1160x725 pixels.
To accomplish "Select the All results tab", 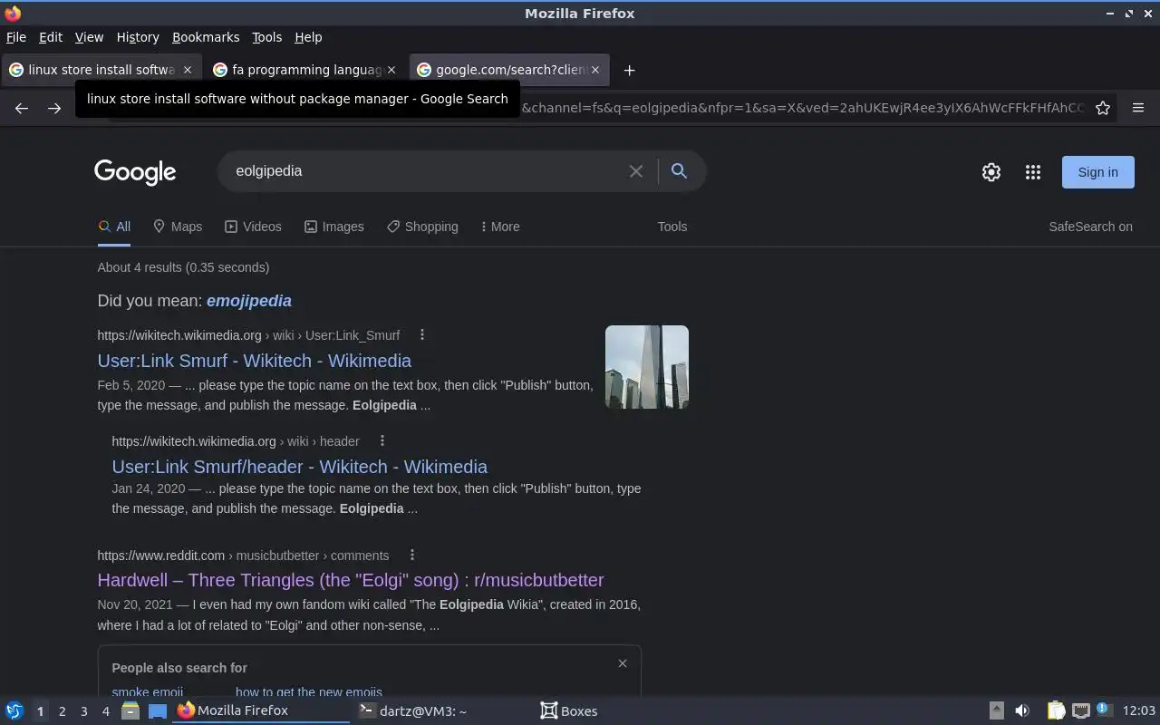I will [114, 227].
